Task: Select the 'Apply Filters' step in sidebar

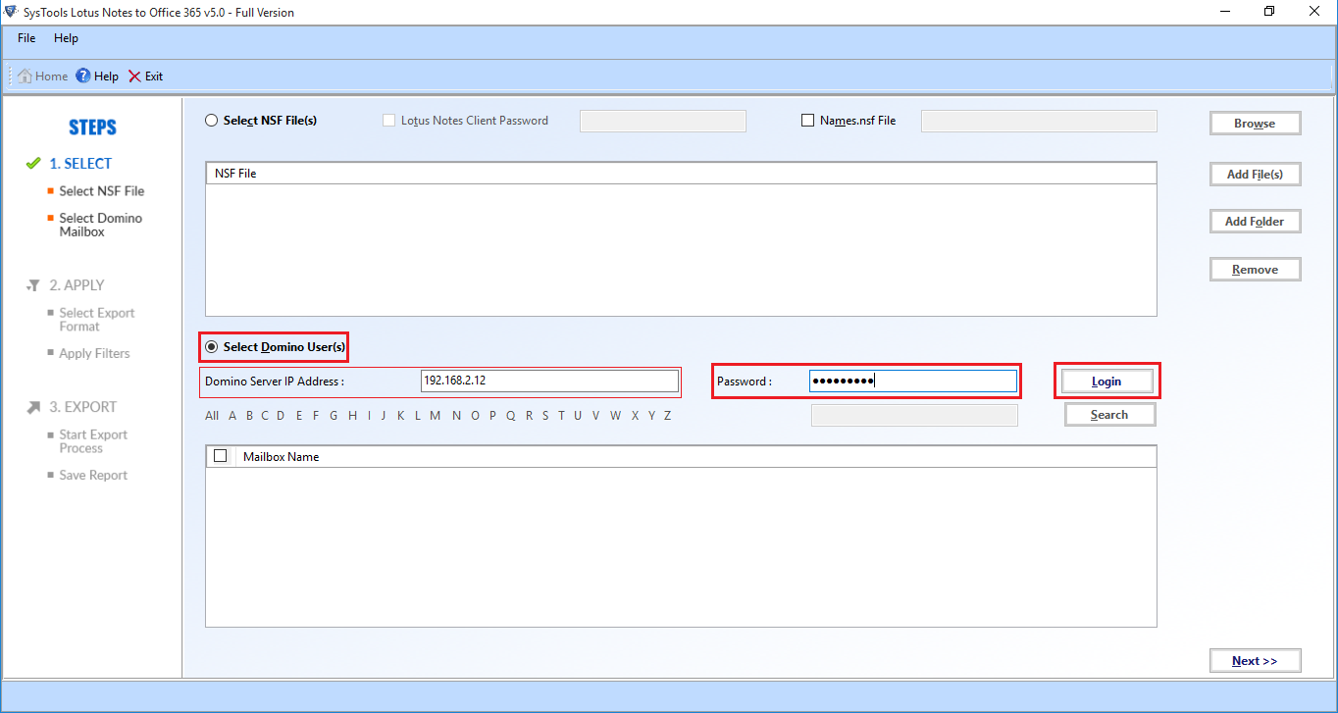Action: pos(94,353)
